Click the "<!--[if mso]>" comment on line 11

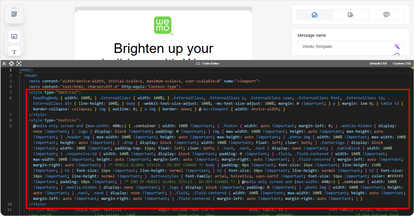tap(43, 210)
